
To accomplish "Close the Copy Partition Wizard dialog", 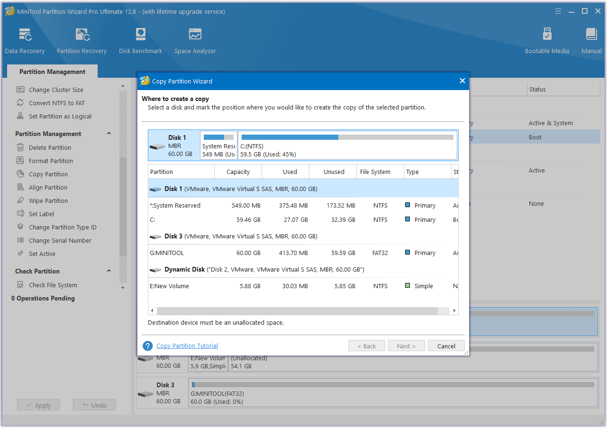I will [462, 81].
